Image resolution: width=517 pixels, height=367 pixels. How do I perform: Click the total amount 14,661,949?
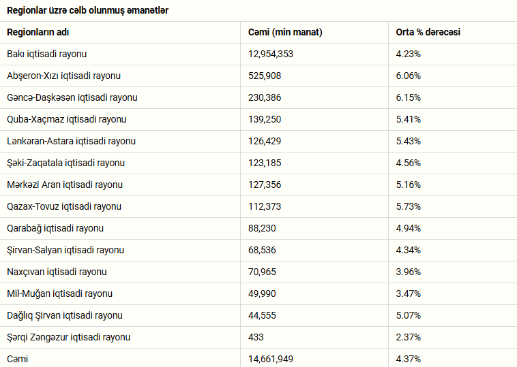pos(271,359)
